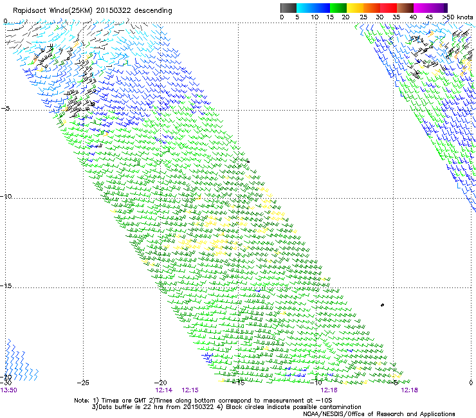This screenshot has height=418, width=476.
Task: Click the red 30-35 knots legend swatch
Action: coord(389,8)
